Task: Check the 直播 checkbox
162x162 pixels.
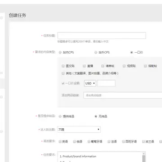Action: 84,66
